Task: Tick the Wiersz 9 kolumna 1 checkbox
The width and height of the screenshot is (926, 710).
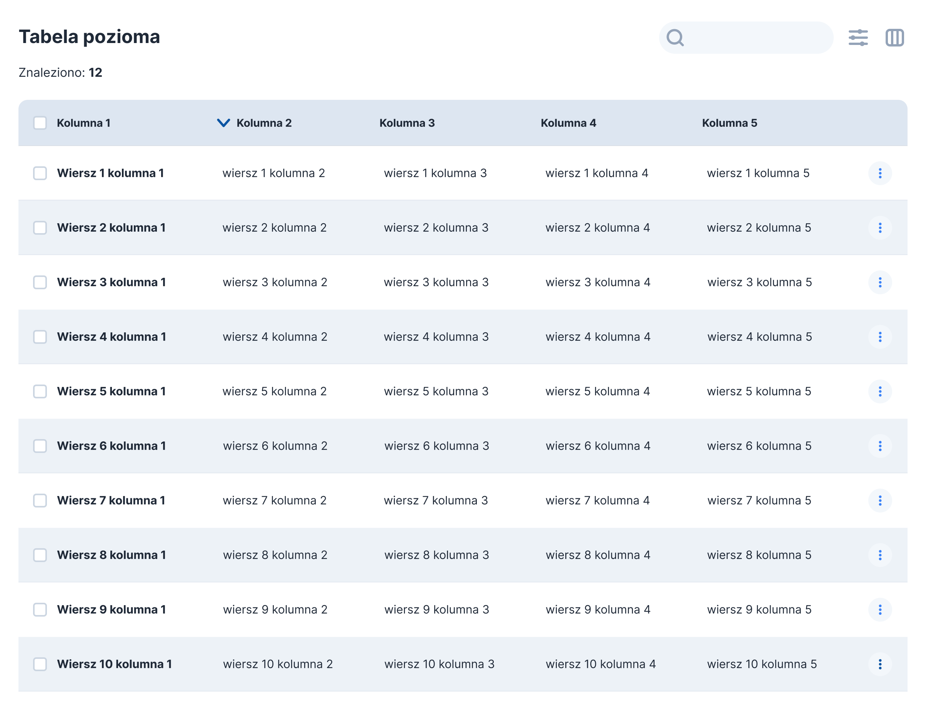Action: (x=40, y=609)
